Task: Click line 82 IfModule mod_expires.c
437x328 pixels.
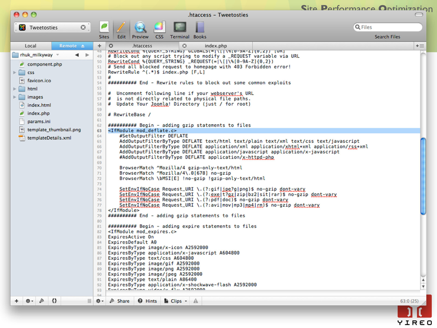Action: tap(142, 232)
